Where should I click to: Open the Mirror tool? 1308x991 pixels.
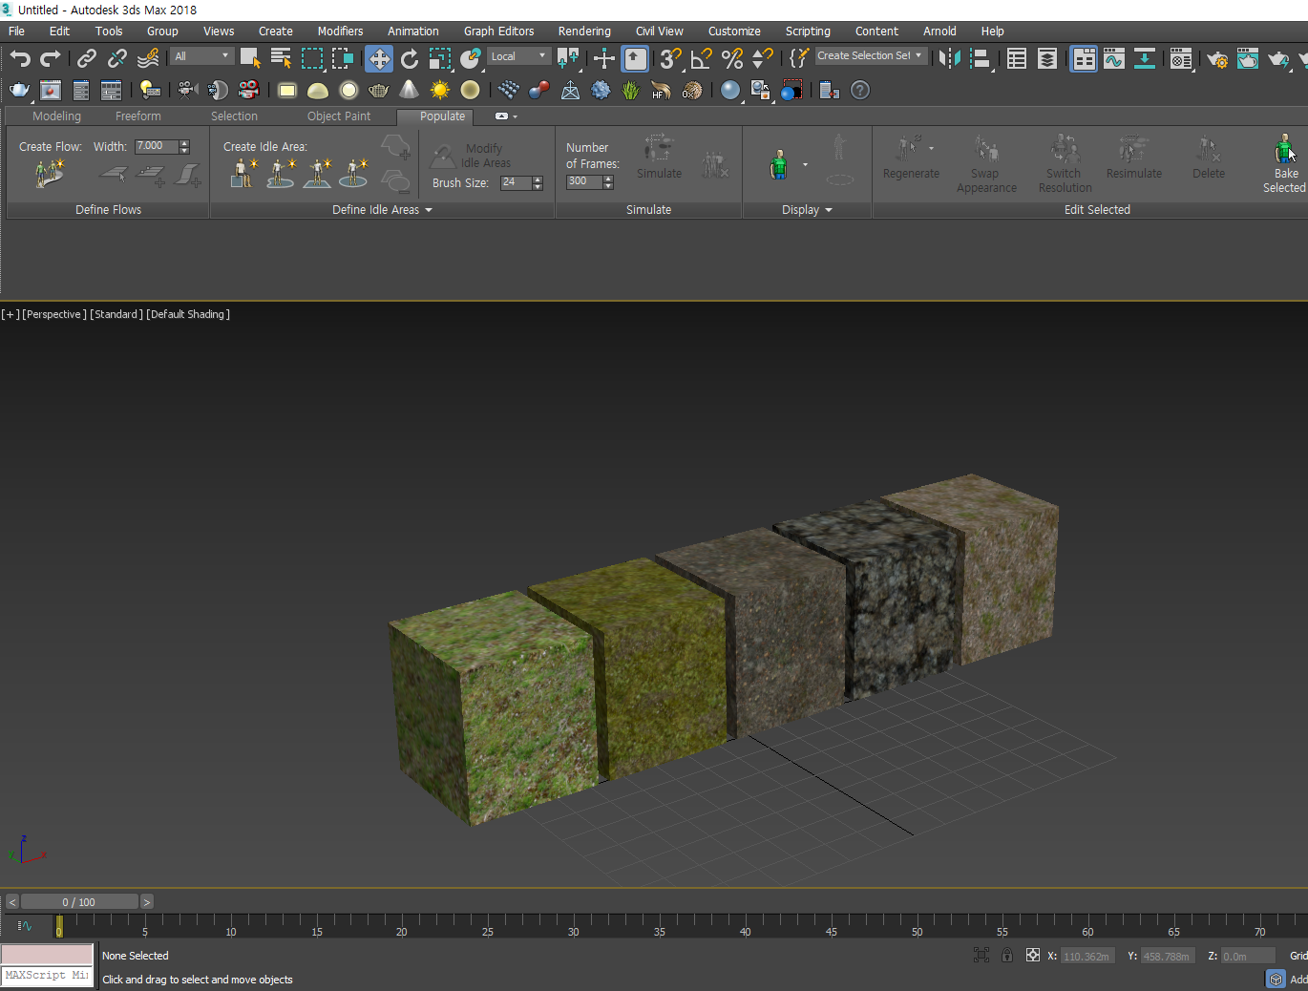click(948, 59)
